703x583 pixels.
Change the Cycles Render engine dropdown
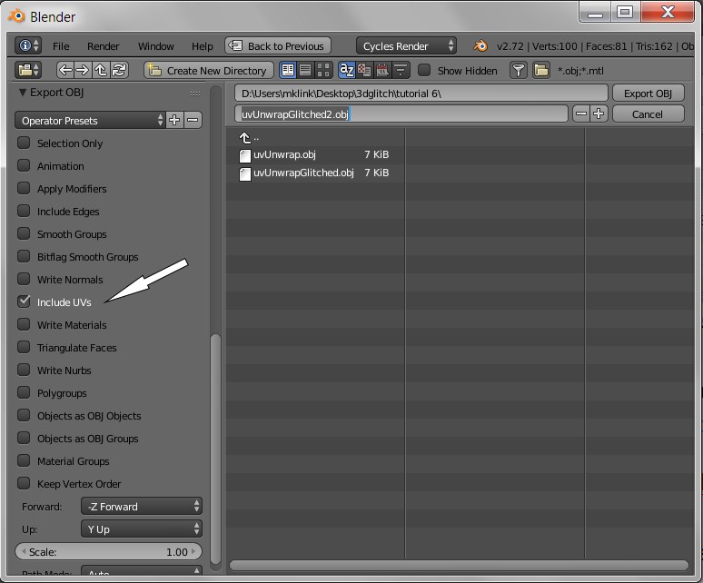[x=406, y=45]
